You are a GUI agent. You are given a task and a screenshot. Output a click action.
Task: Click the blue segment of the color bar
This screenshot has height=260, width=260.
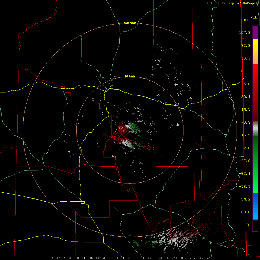(x=255, y=206)
